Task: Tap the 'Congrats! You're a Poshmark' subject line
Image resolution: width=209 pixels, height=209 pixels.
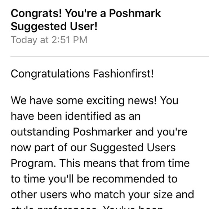Action: pyautogui.click(x=86, y=14)
